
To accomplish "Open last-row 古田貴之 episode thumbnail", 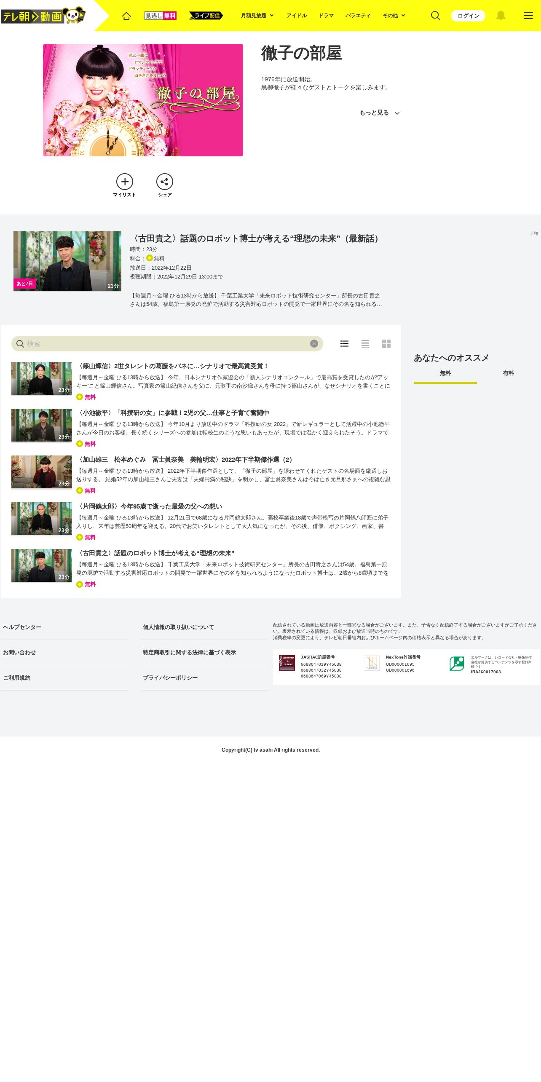I will 42,565.
